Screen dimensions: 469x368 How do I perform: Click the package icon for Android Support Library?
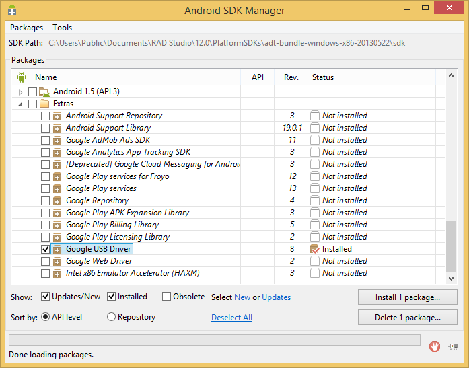coord(57,128)
